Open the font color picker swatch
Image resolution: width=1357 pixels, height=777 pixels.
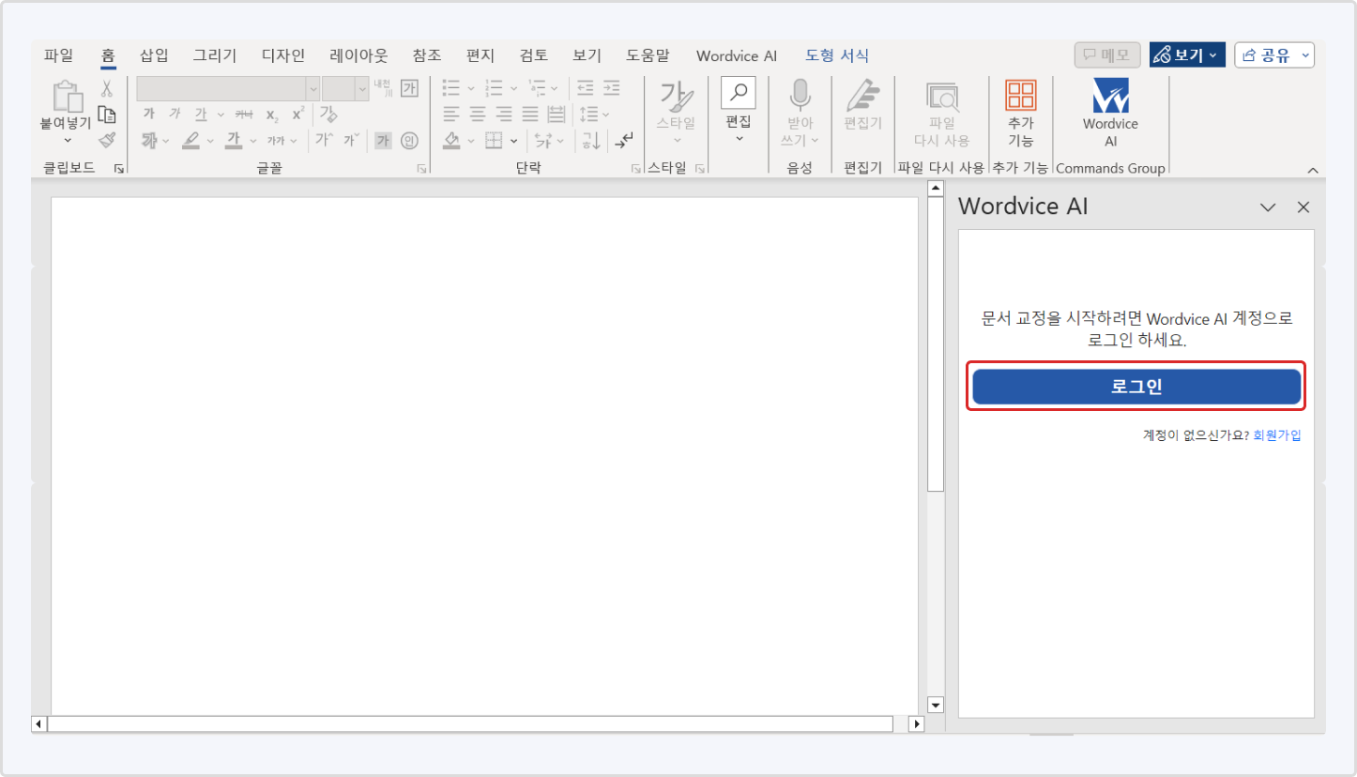click(236, 140)
